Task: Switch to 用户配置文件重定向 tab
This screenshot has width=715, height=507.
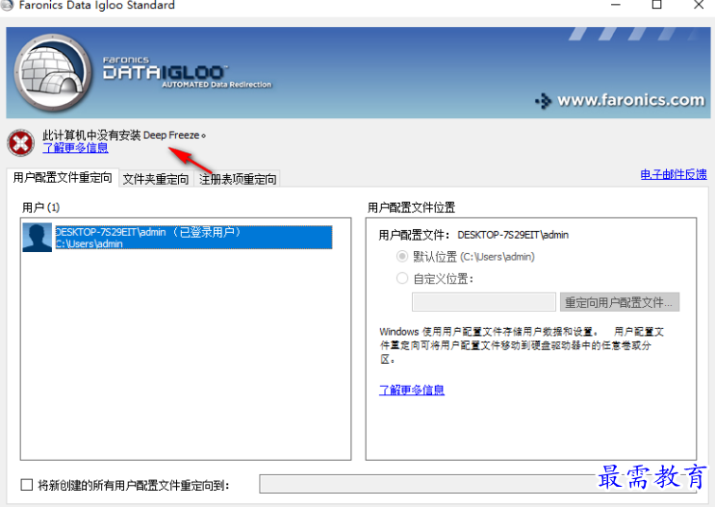Action: 63,177
